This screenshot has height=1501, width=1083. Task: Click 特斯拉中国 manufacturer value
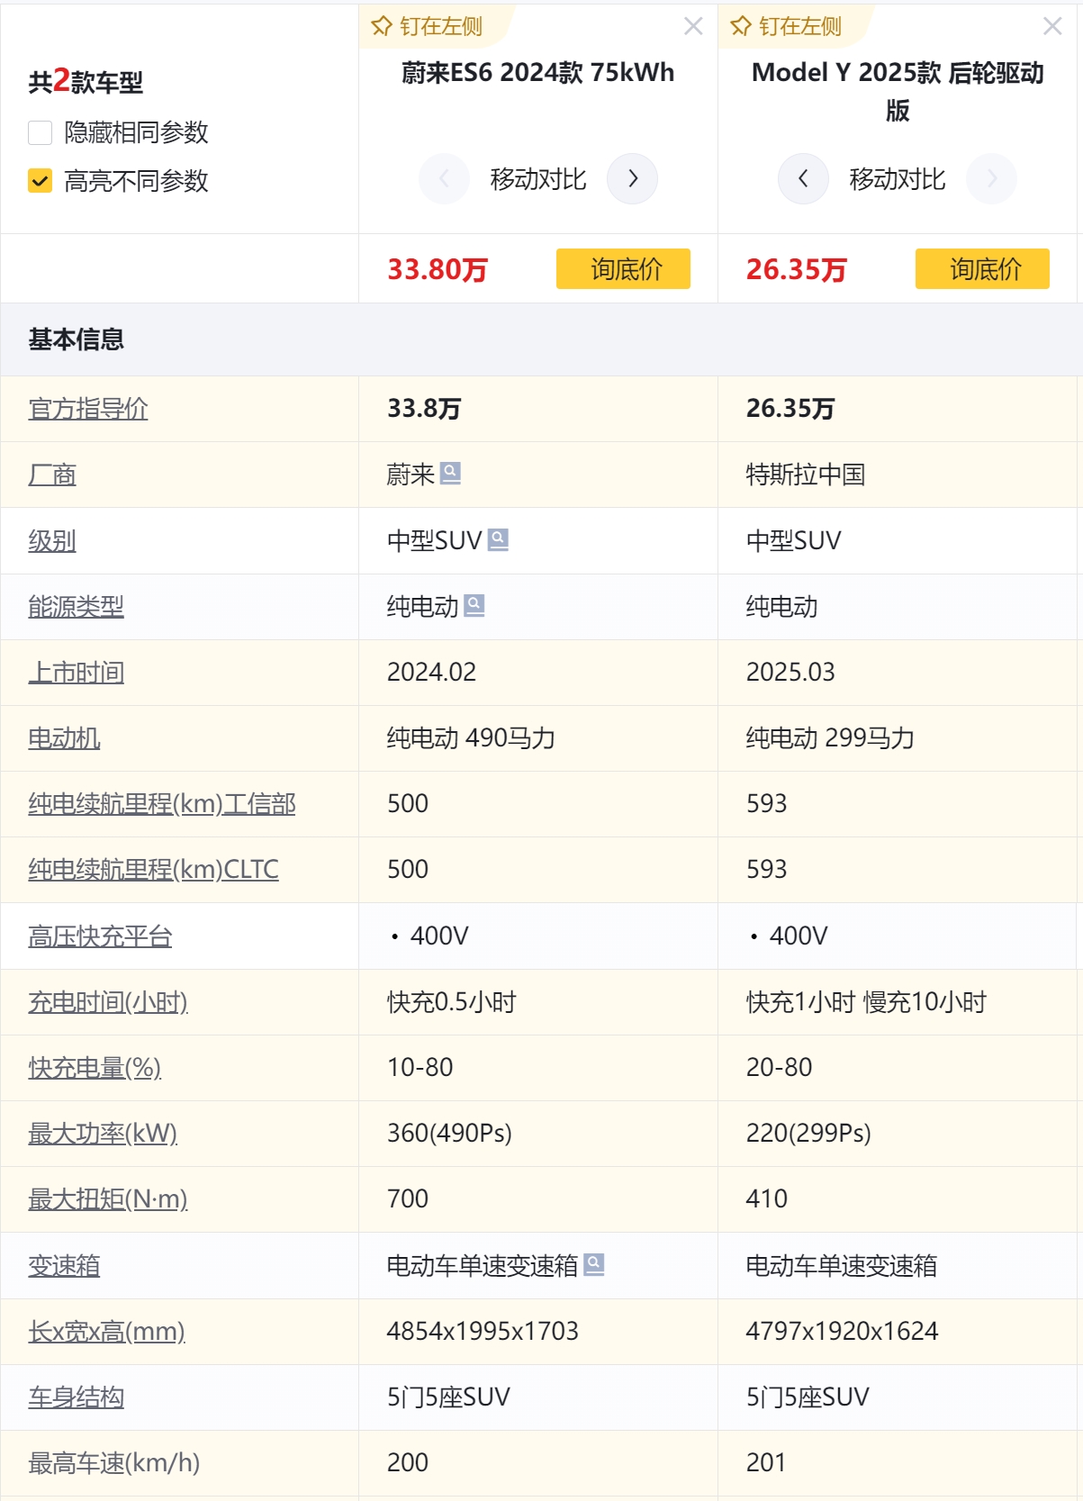click(x=805, y=474)
